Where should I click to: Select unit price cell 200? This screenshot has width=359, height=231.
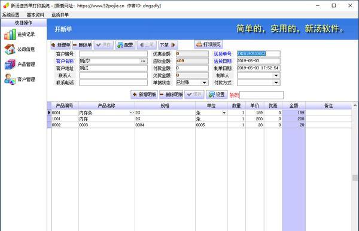coord(255,119)
